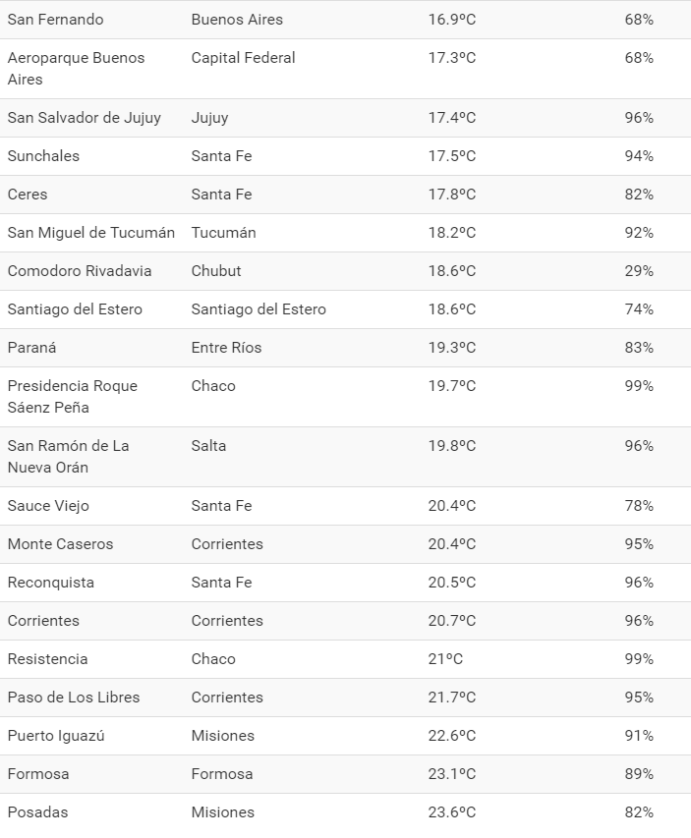Select Resistencia's 21ºC temperature value
Screen dimensions: 691x838
coord(445,659)
